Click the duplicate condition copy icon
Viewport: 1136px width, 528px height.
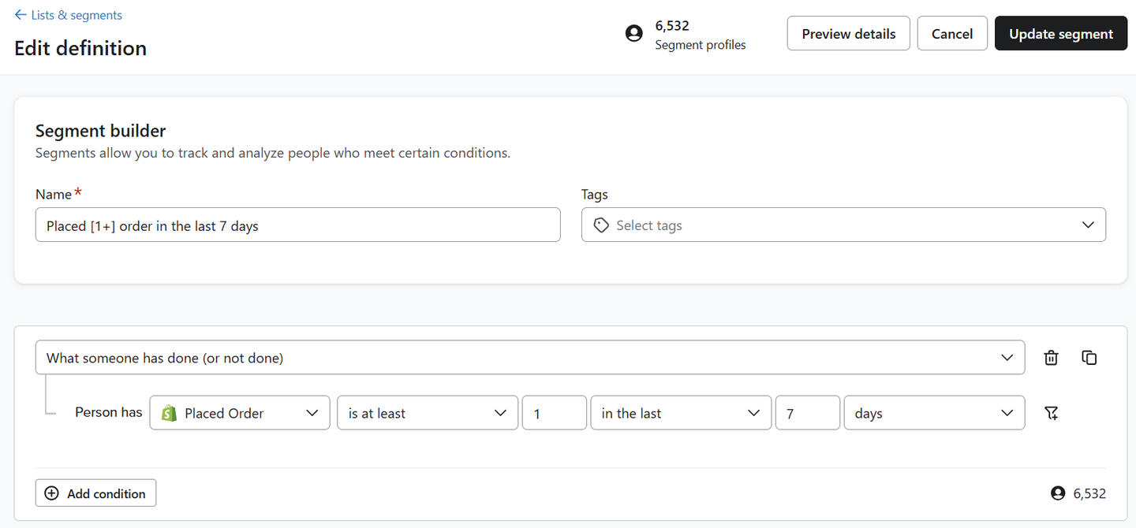pyautogui.click(x=1089, y=358)
